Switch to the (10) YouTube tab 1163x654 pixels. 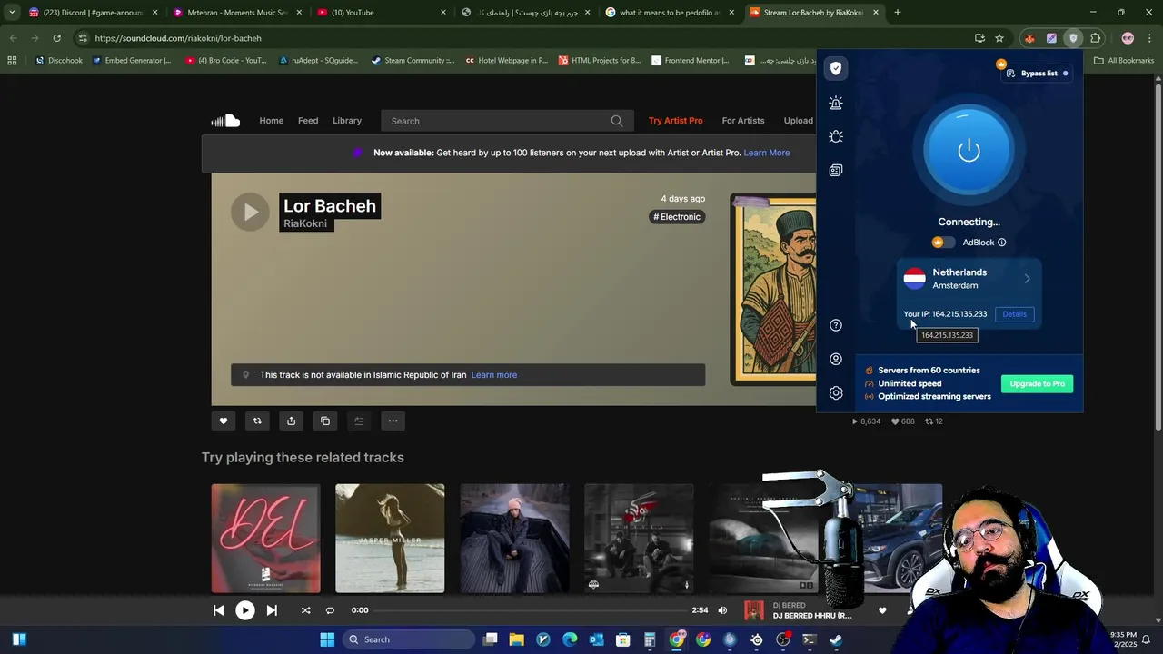[x=381, y=13]
